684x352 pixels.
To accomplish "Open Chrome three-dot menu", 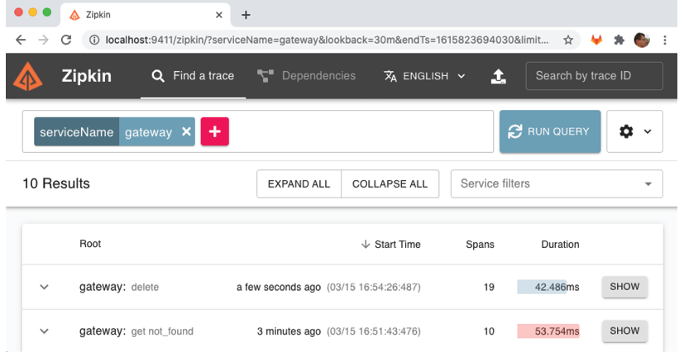I will [665, 40].
